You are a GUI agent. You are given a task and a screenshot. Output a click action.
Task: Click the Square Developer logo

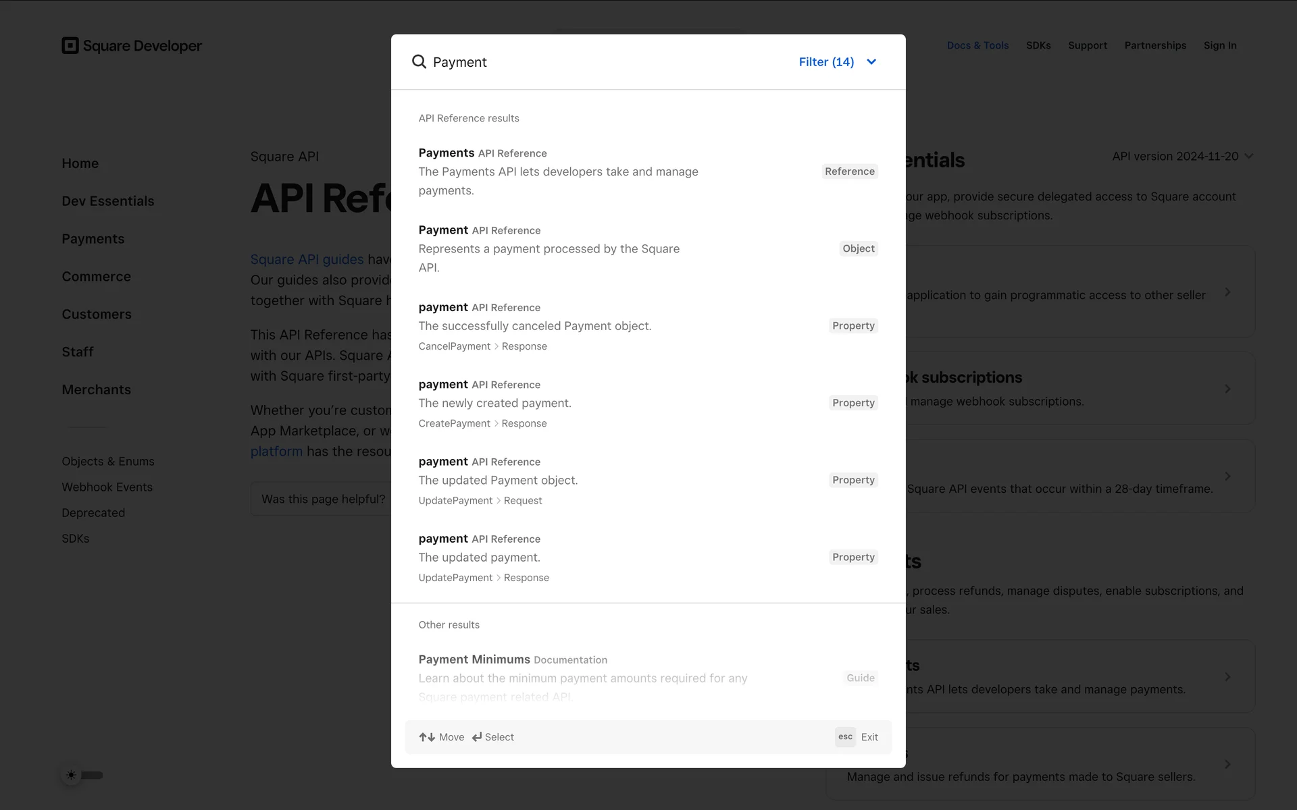coord(132,46)
